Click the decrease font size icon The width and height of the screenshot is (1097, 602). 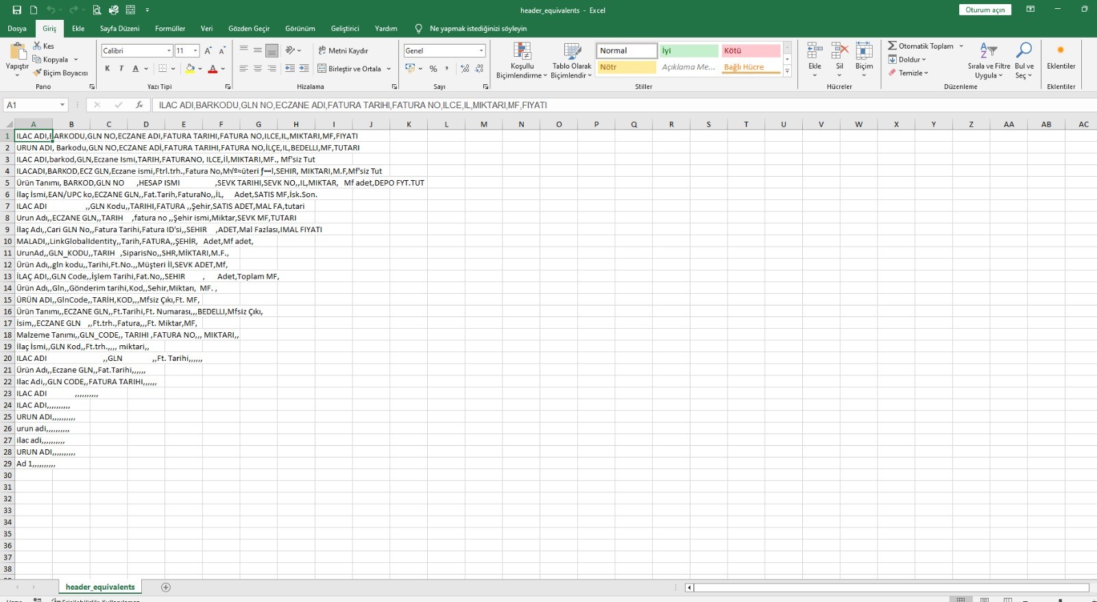222,51
